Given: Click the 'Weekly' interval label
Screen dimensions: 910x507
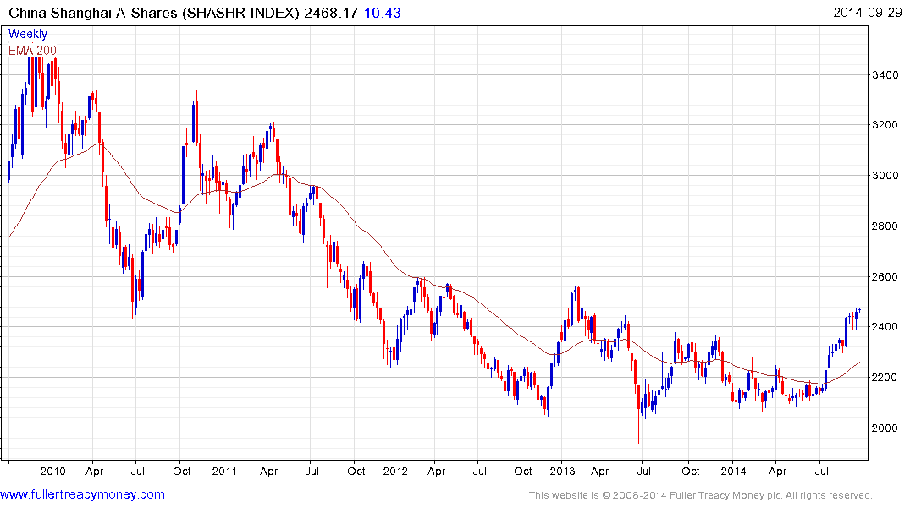Looking at the screenshot, I should [x=28, y=34].
